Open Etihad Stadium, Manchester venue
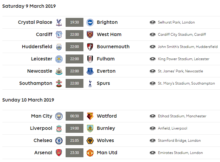This screenshot has height=162, width=220. point(182,116)
